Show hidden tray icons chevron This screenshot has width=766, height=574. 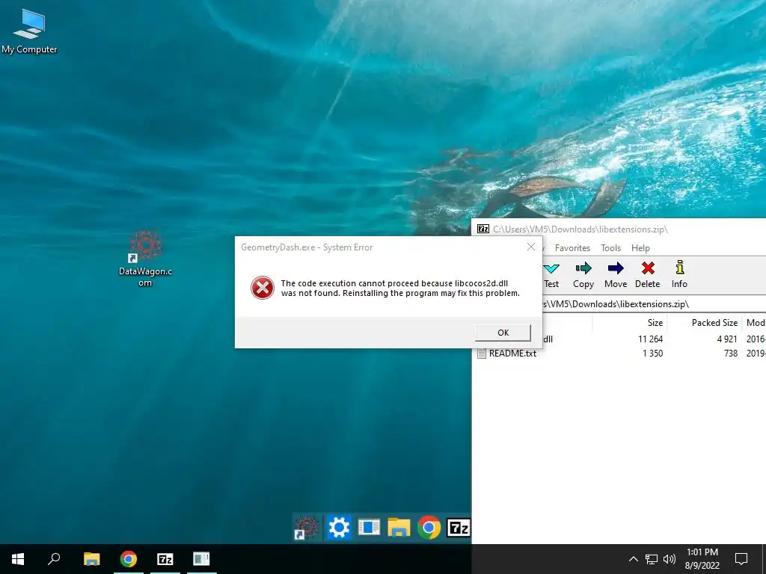click(633, 559)
